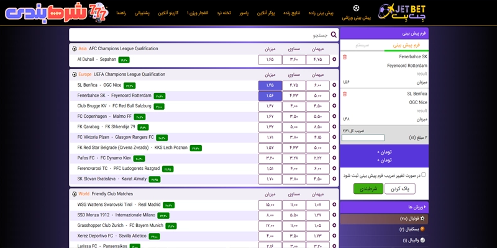Click the 777 شرط بندی logo
This screenshot has width=497, height=248.
pos(57,13)
